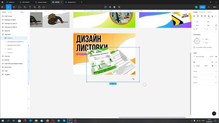Open Telegram from the Windows taskbar
219x123 pixels.
click(x=59, y=121)
